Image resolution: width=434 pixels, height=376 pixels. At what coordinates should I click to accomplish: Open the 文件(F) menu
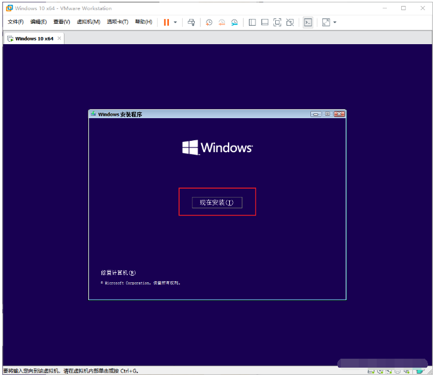coord(16,22)
